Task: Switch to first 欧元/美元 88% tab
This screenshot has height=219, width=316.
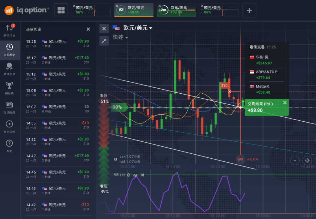Action: 91,10
